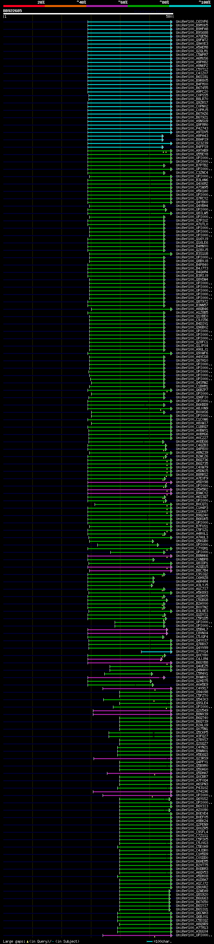This screenshot has height=944, width=214.
Task: Click the UniRef100_B6Q736 label
Action: [192, 460]
